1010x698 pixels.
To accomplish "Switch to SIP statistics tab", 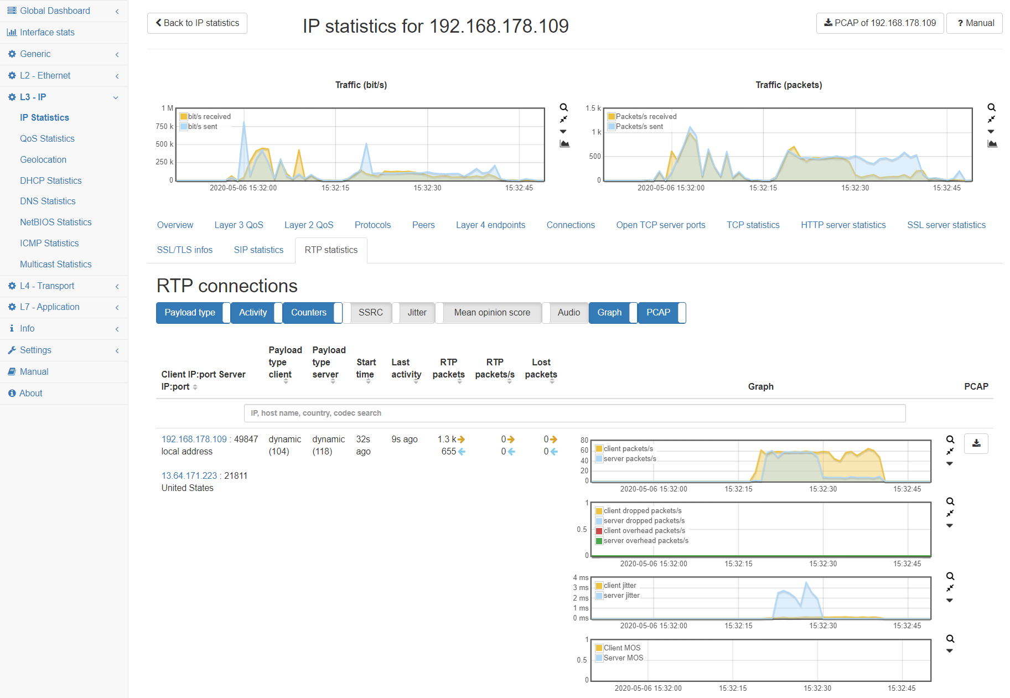I will (258, 250).
